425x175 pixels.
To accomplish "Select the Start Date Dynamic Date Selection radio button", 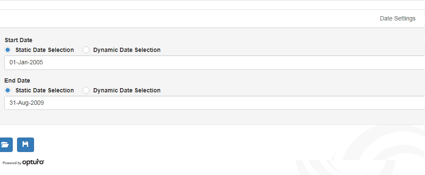I will [x=86, y=50].
